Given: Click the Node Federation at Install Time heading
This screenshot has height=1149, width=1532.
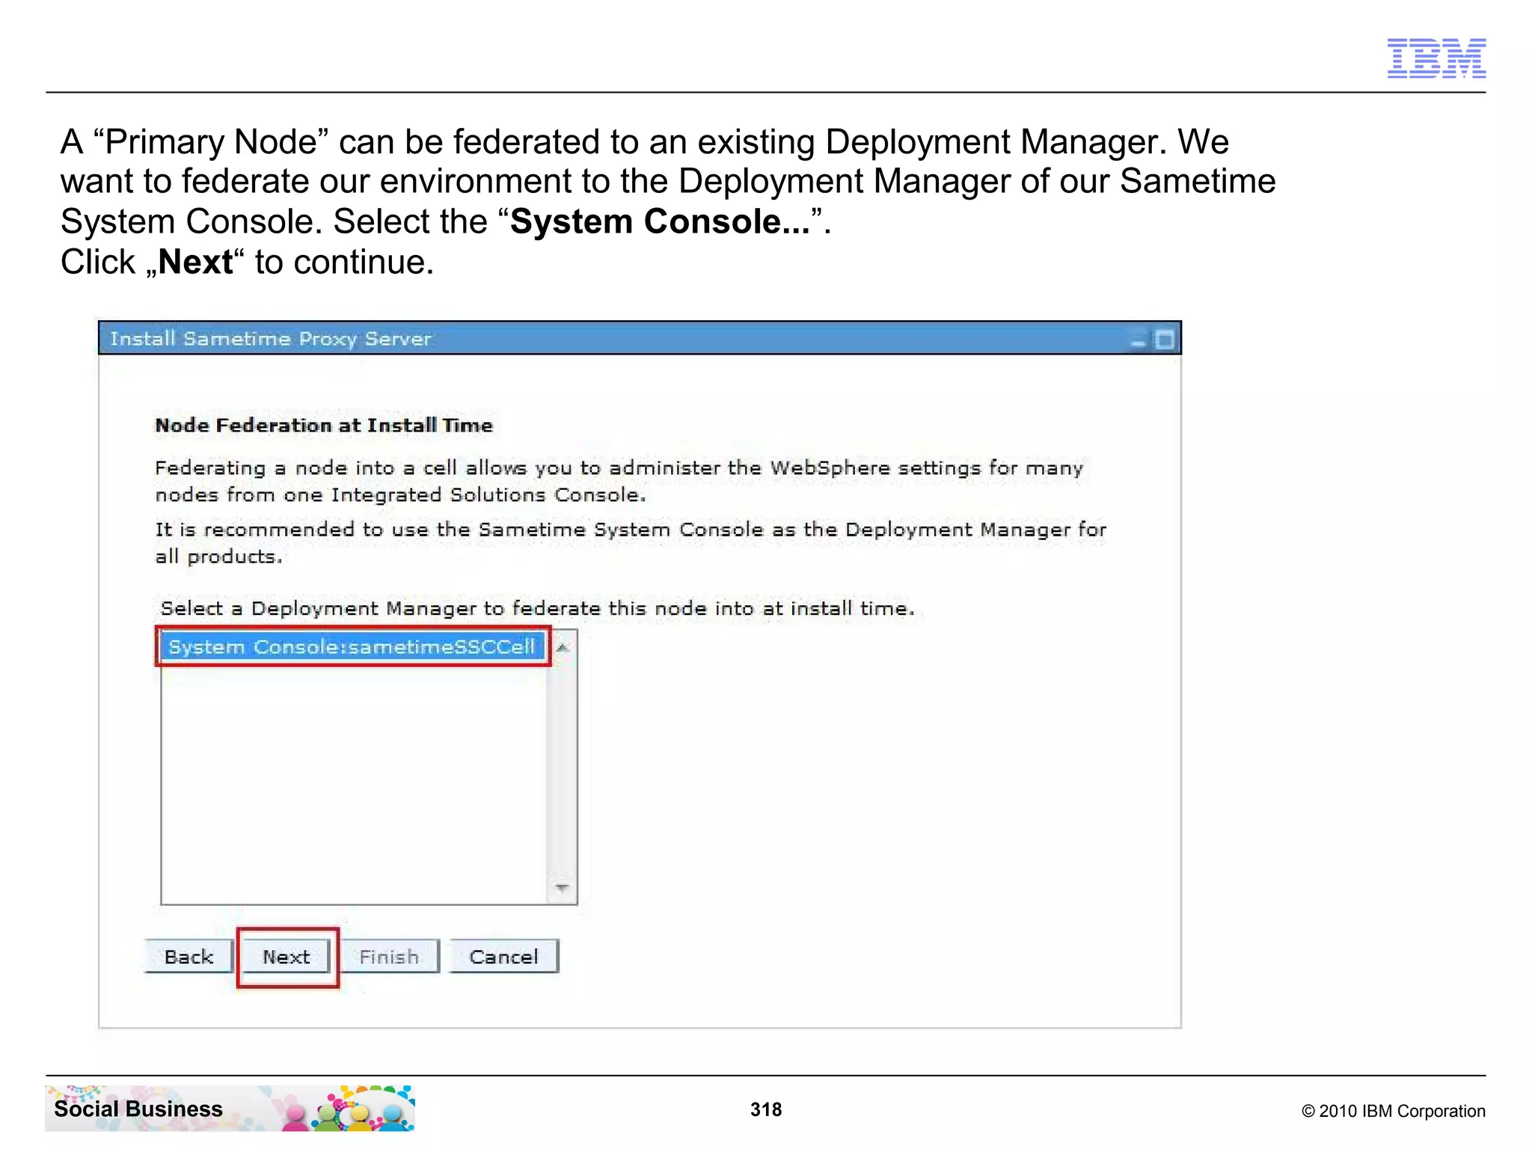Looking at the screenshot, I should (324, 426).
